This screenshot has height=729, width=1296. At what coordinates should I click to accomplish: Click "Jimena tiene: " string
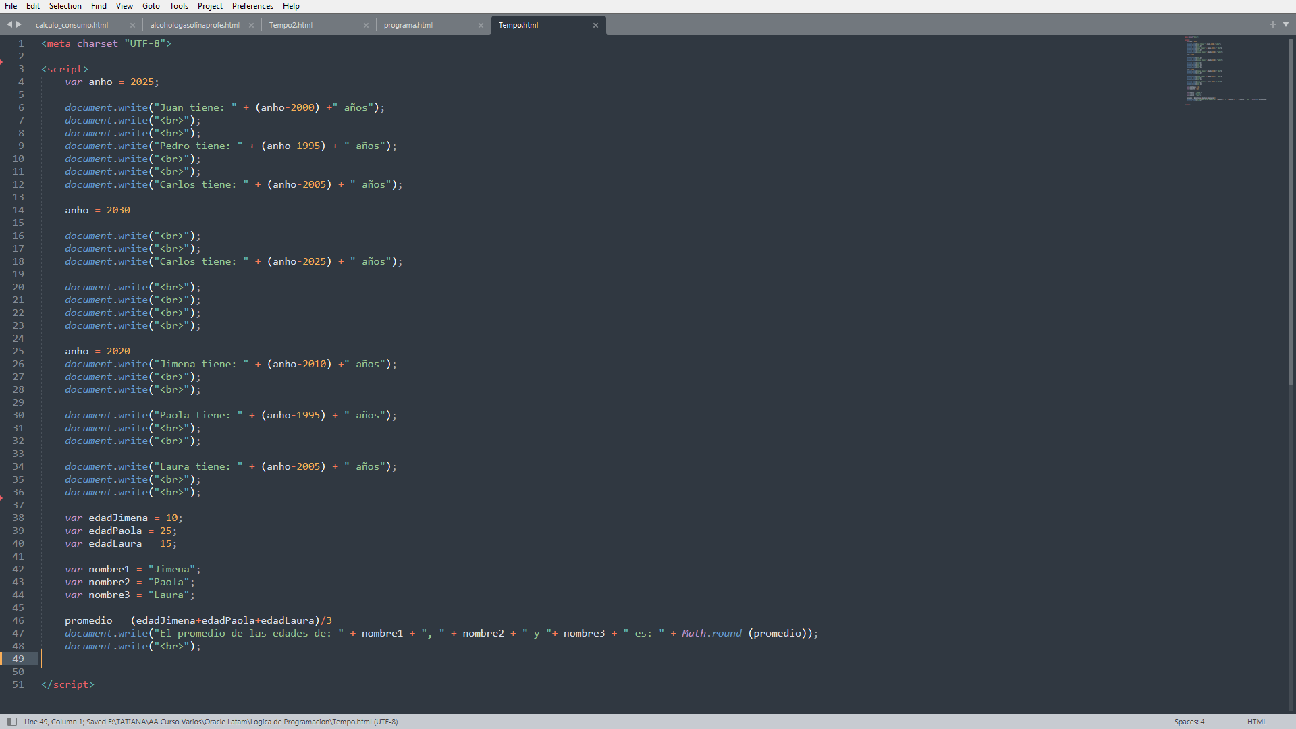pyautogui.click(x=202, y=364)
